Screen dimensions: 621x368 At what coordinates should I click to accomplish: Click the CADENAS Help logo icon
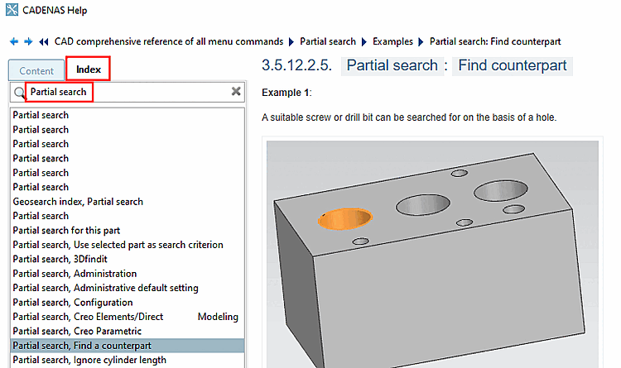[x=11, y=11]
